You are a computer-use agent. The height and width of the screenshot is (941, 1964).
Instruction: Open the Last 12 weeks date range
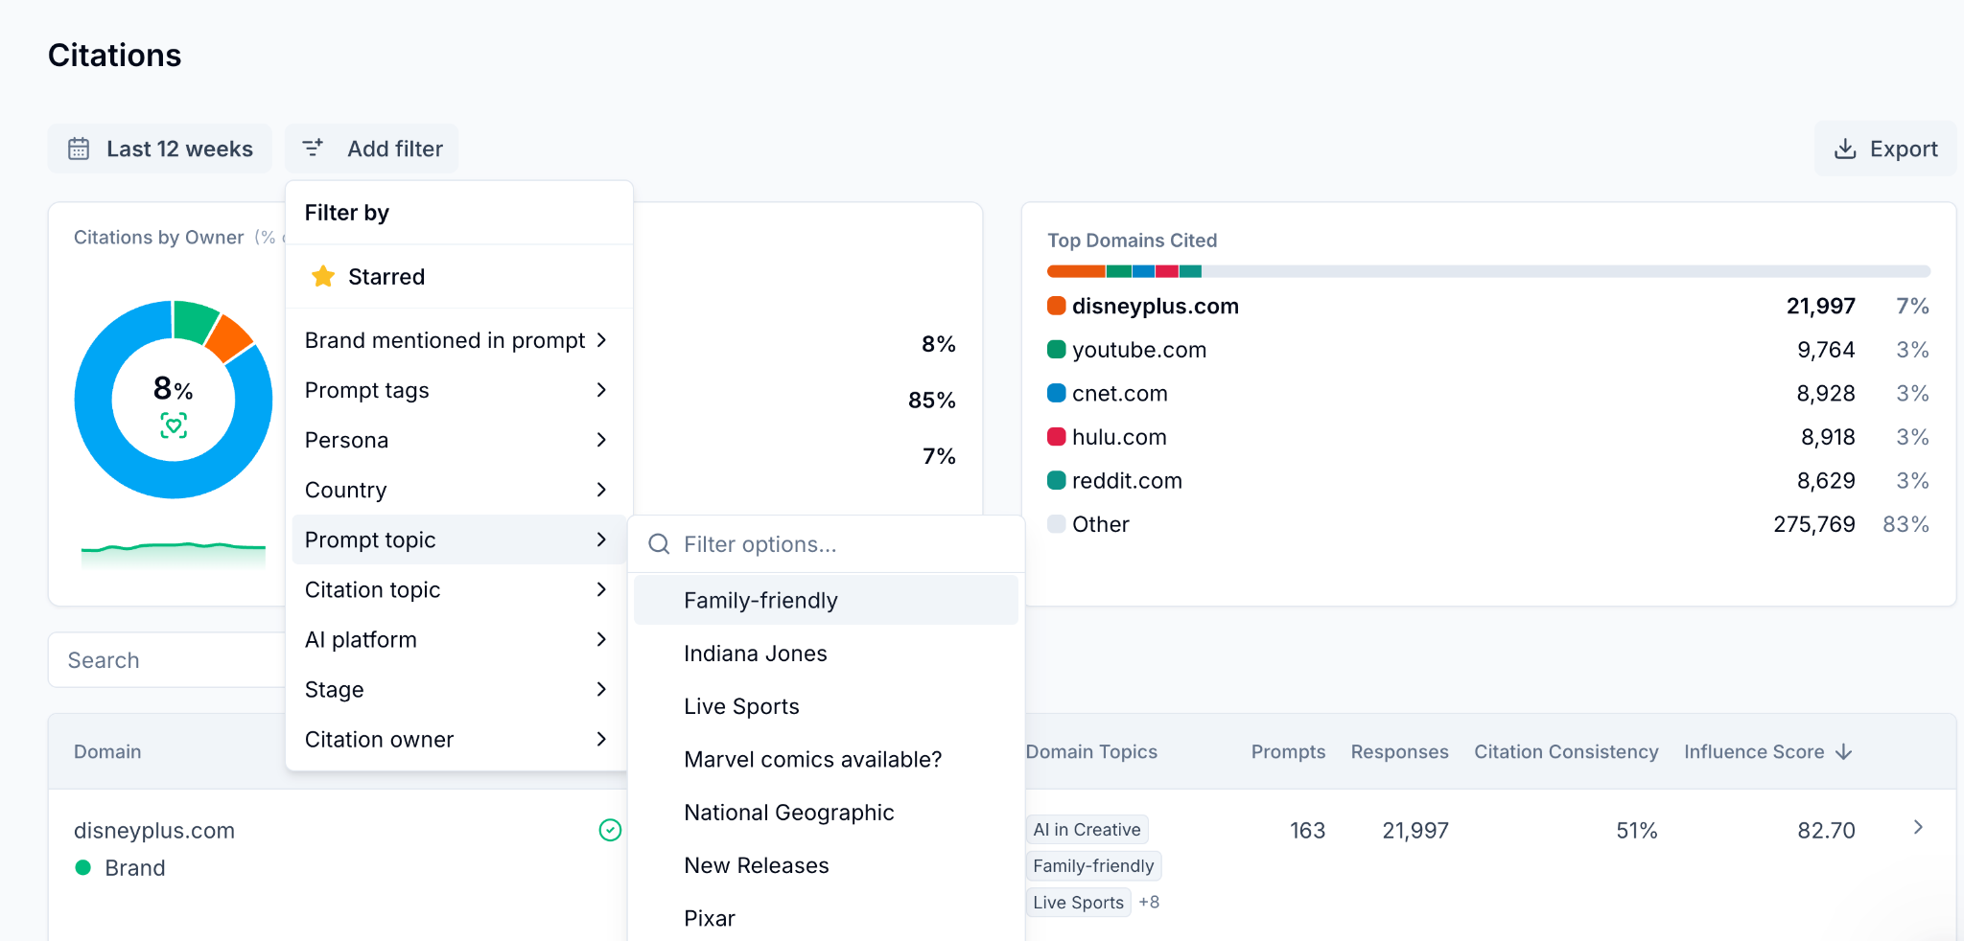(x=160, y=149)
